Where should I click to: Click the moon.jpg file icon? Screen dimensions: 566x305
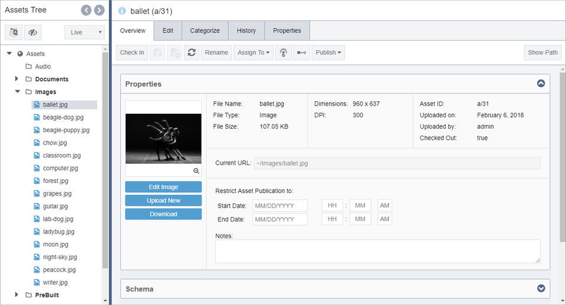tap(37, 244)
